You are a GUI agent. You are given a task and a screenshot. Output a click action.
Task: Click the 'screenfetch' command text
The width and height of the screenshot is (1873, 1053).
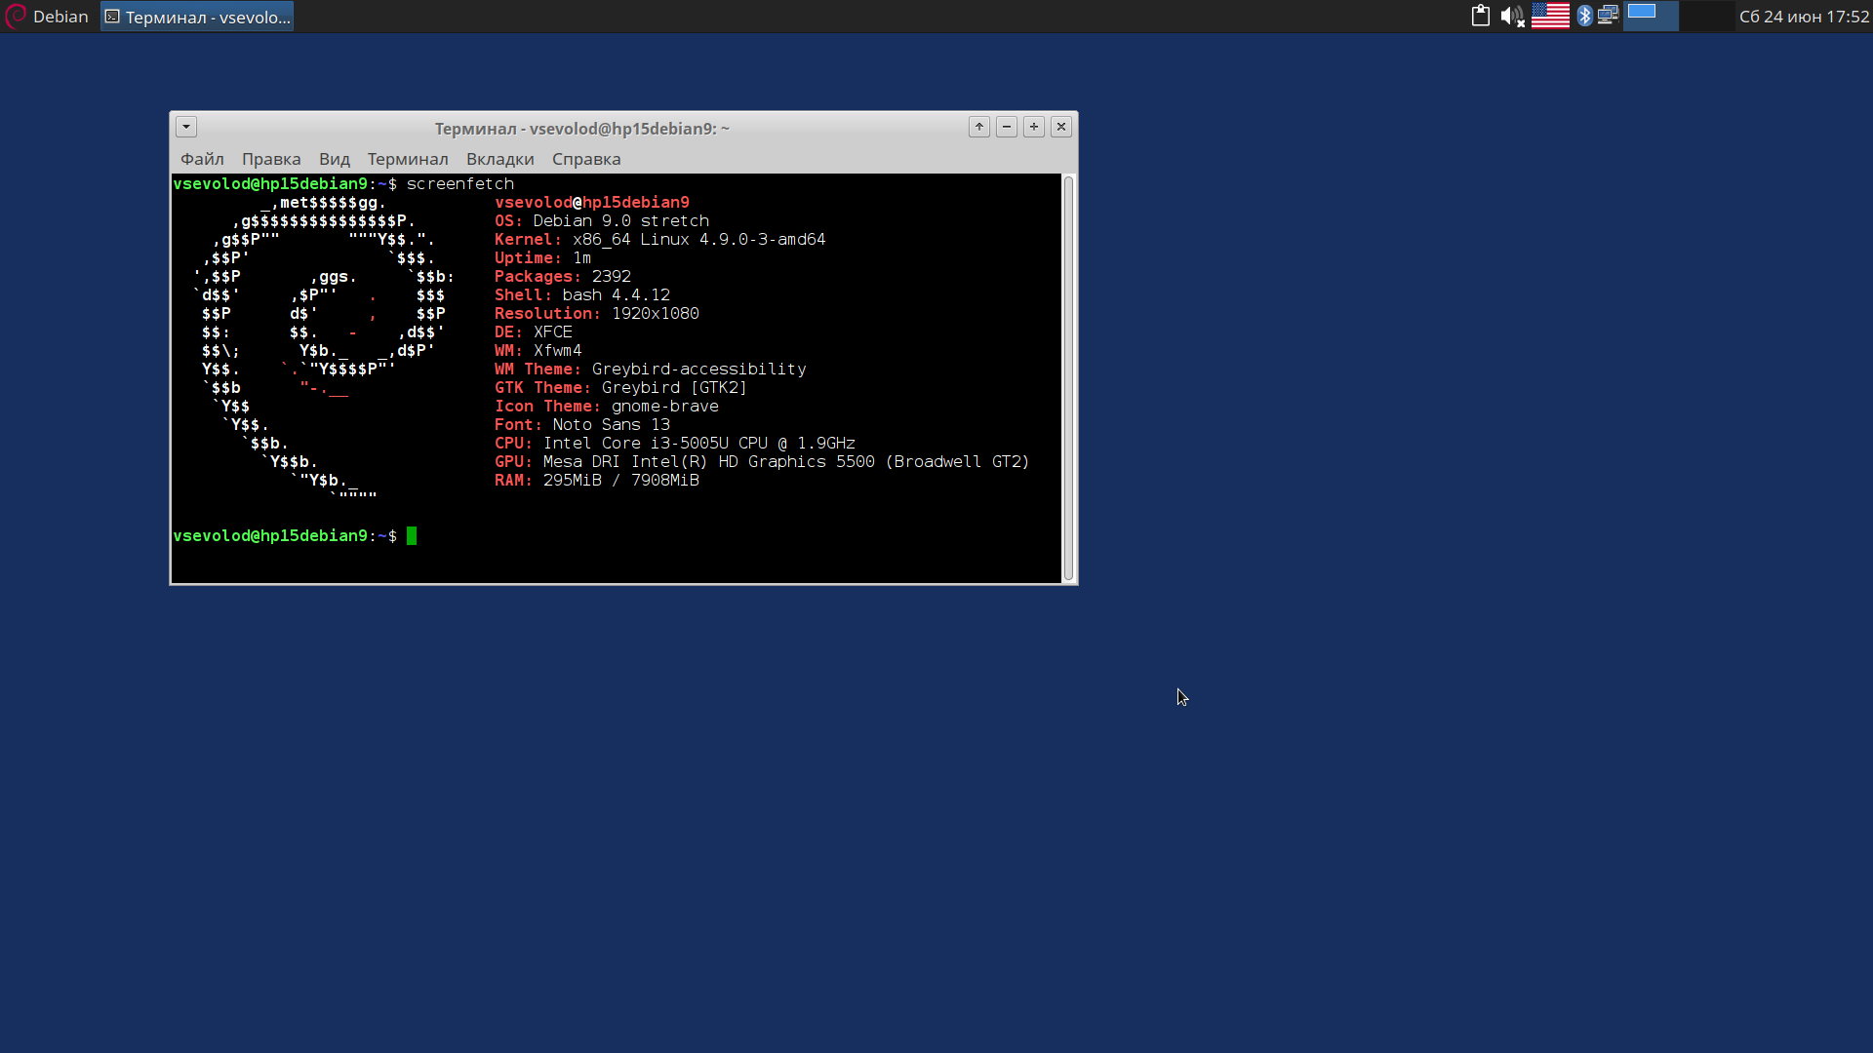click(x=460, y=184)
